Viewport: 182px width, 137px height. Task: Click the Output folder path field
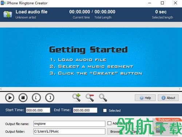pyautogui.click(x=70, y=132)
